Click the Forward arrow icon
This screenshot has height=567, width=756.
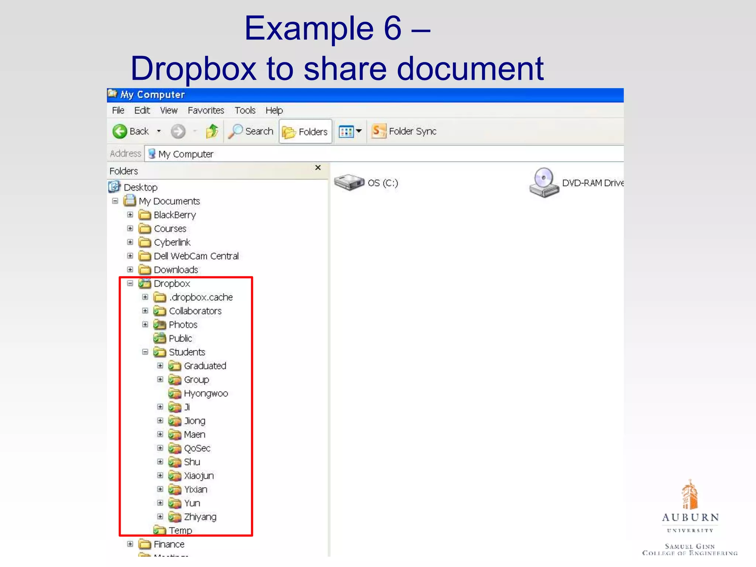coord(178,131)
